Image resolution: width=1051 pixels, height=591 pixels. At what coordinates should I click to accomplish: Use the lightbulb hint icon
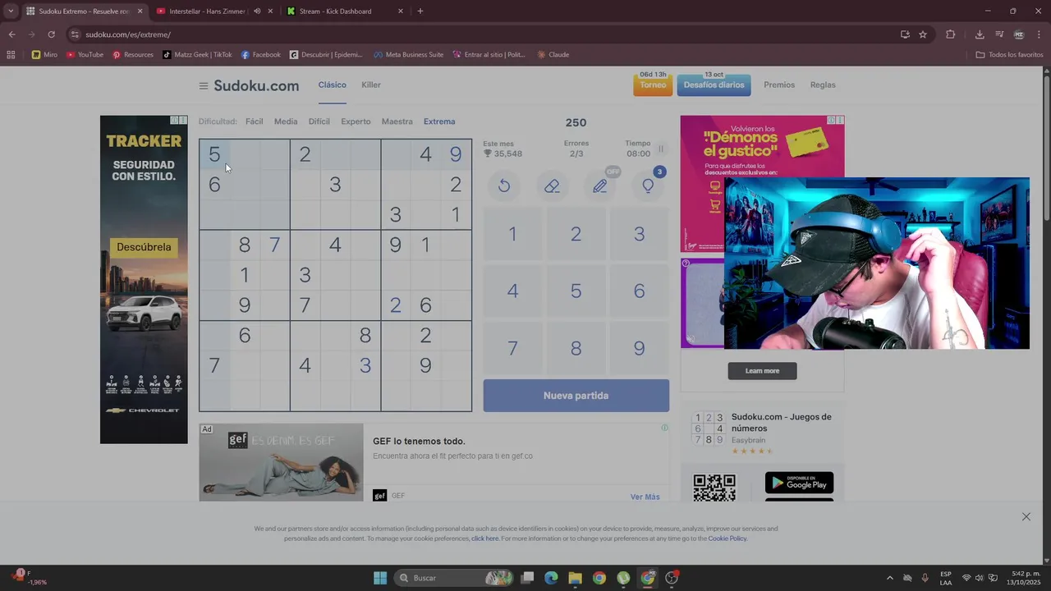[x=648, y=186]
